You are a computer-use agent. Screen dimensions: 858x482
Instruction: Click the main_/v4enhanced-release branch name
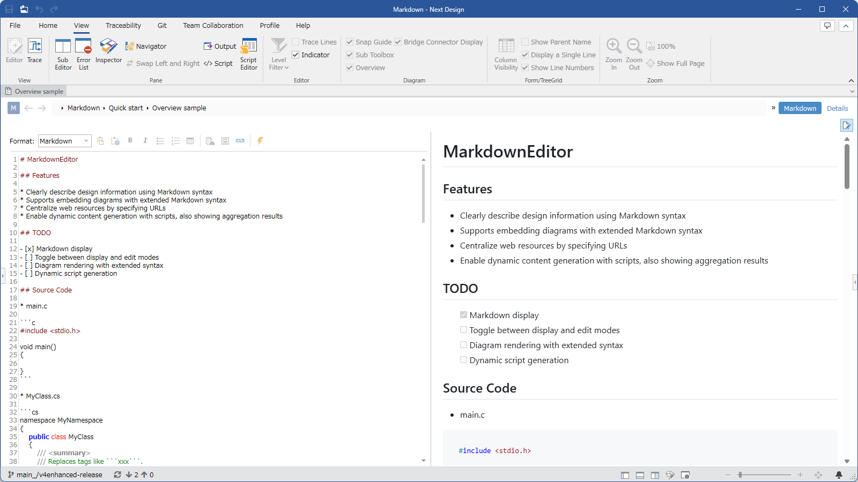coord(59,475)
